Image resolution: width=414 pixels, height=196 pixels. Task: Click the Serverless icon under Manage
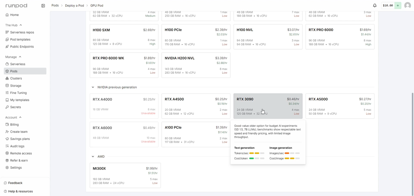[7, 64]
